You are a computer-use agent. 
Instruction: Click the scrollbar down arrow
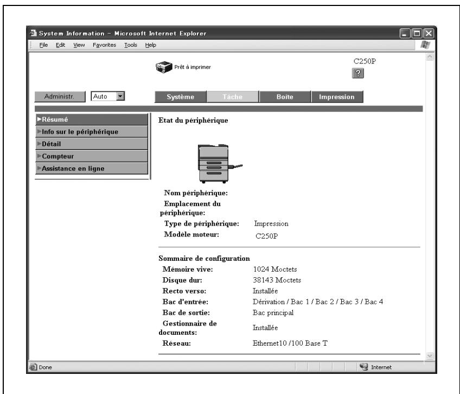[x=430, y=356]
